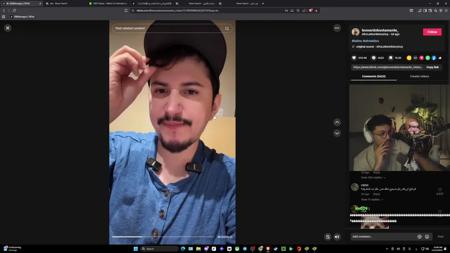The height and width of the screenshot is (253, 450).
Task: Click the browser address bar URL
Action: 178,11
